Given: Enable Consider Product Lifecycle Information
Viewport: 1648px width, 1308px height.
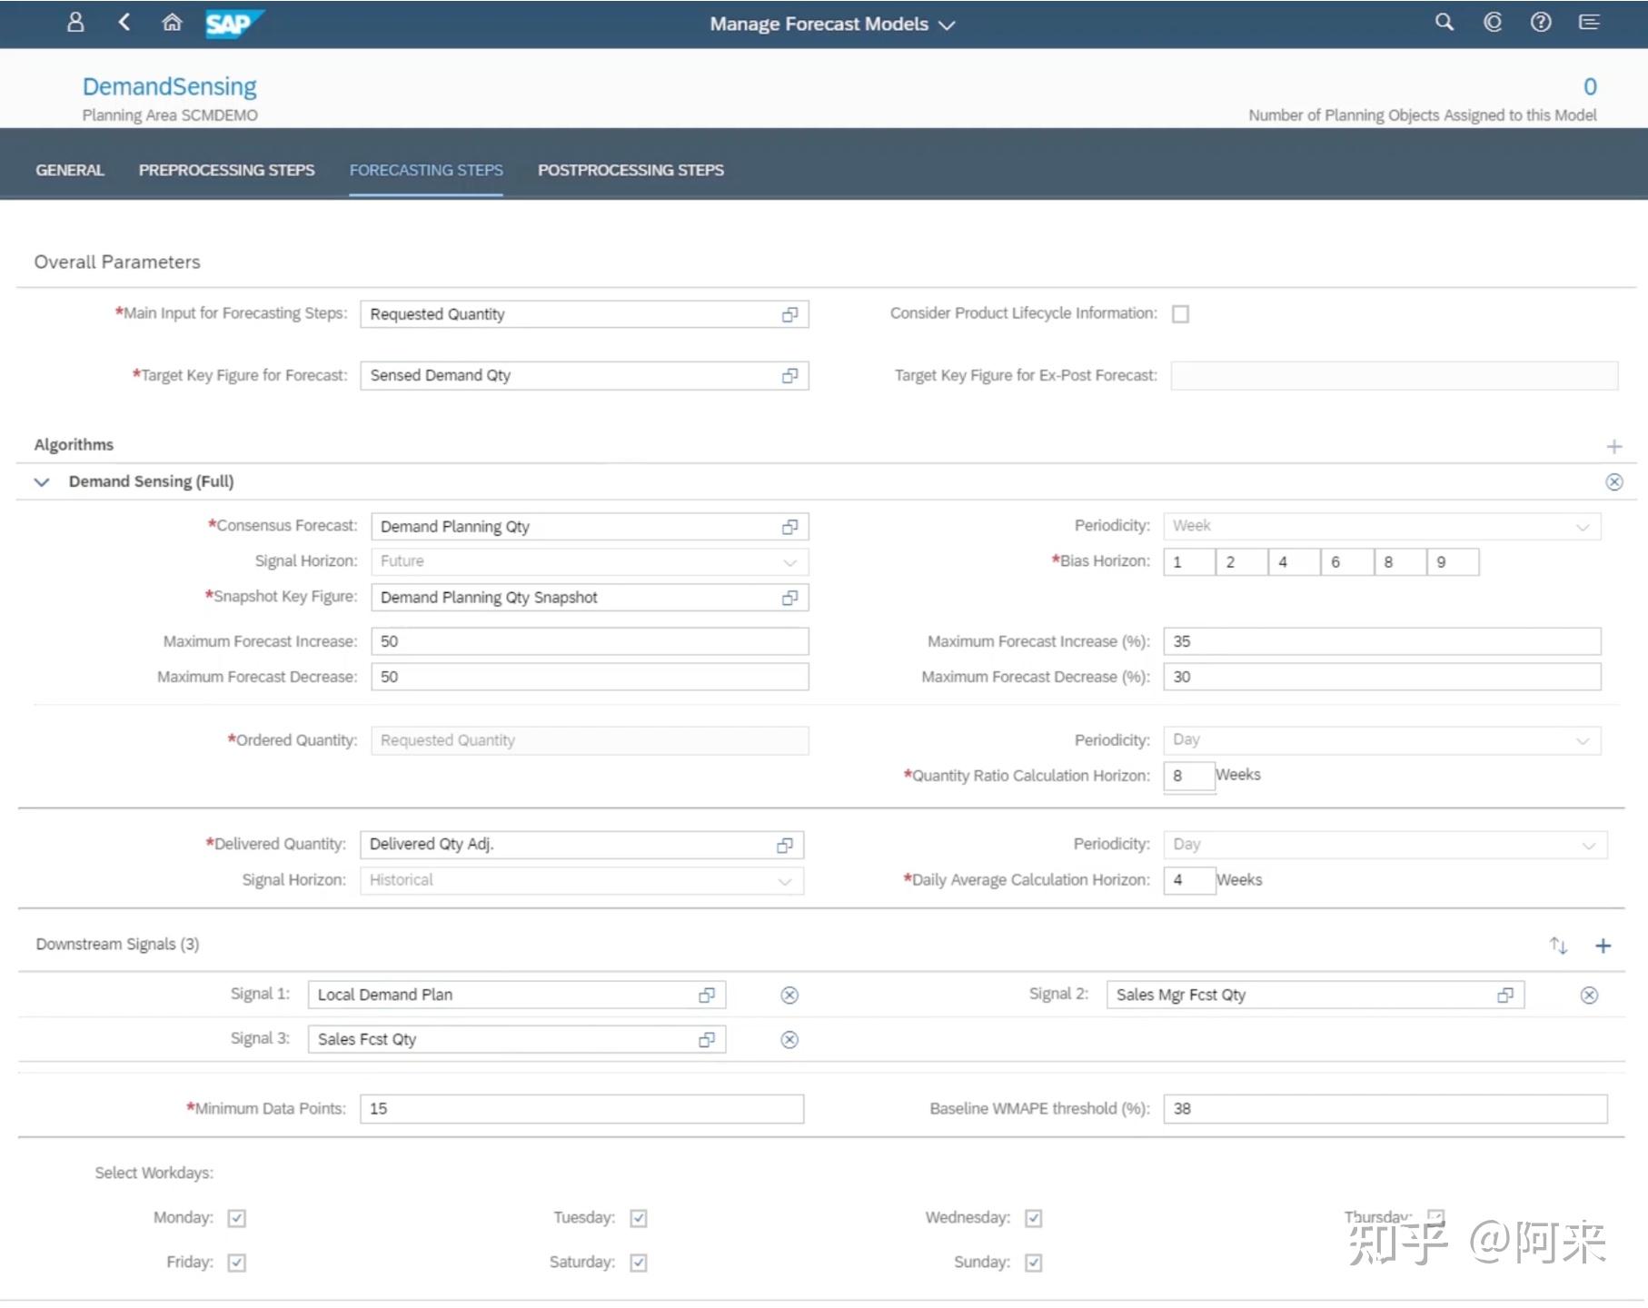Looking at the screenshot, I should 1181,313.
